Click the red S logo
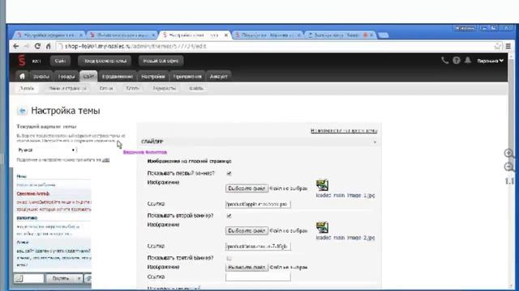Screen dimensions: 519x291 22,61
